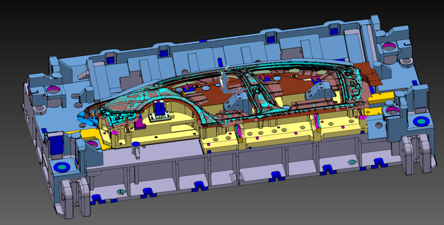Click the teal round hole on front-left face
The width and height of the screenshot is (444, 225).
[121, 192]
